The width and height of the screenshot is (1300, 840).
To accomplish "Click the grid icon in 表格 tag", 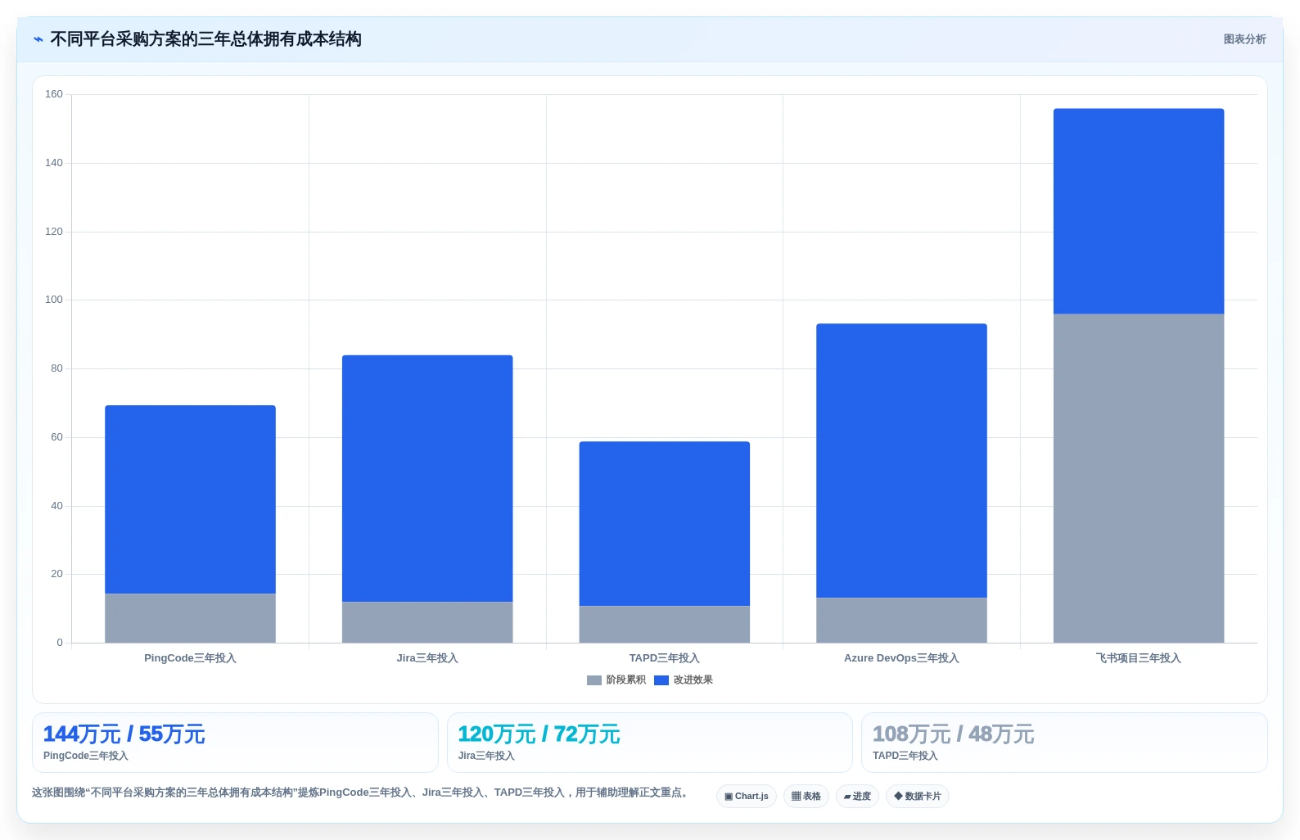I will [x=796, y=796].
